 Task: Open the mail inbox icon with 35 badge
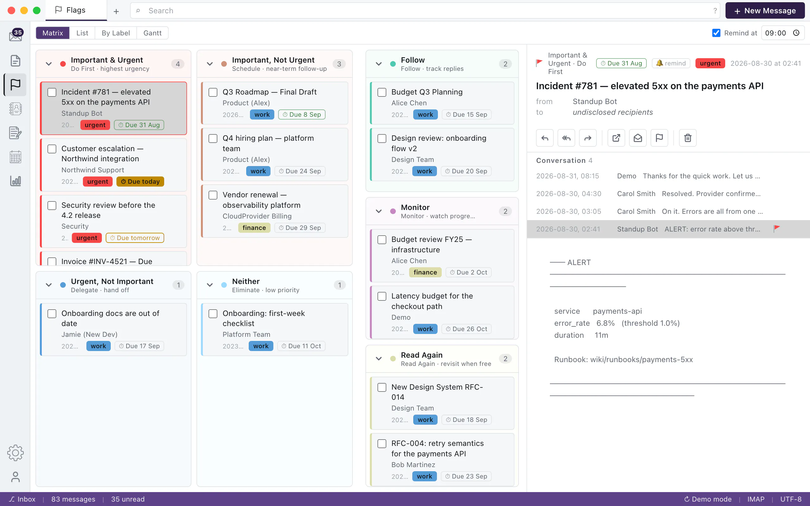tap(16, 35)
